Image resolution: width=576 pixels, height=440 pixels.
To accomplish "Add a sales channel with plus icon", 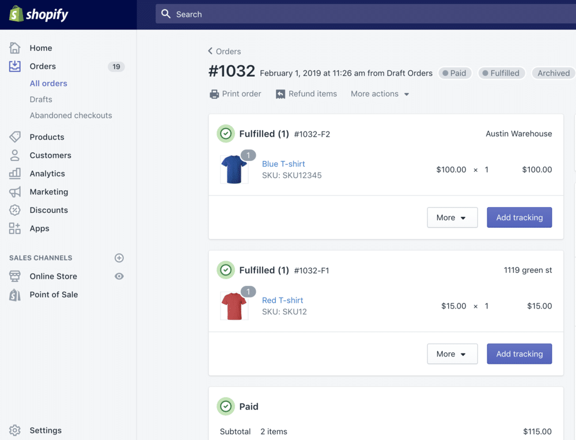I will coord(119,258).
